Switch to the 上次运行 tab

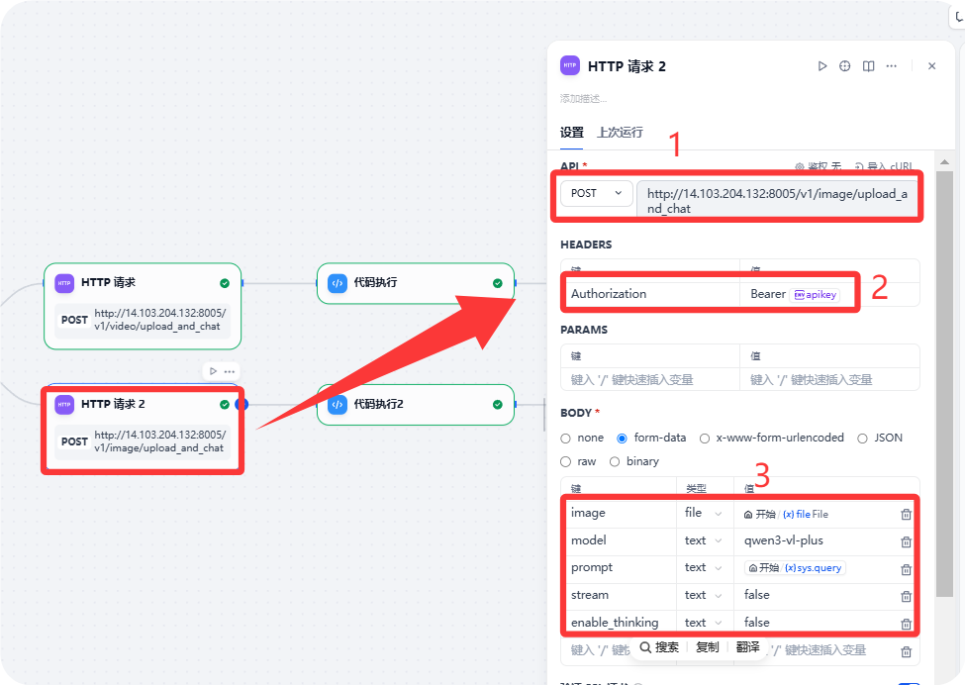[x=620, y=133]
